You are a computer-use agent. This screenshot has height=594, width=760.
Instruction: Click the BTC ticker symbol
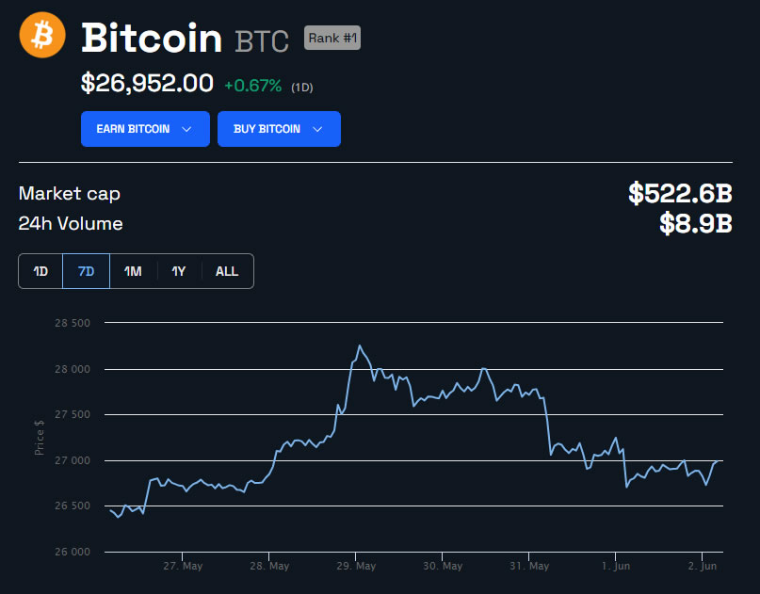point(261,41)
